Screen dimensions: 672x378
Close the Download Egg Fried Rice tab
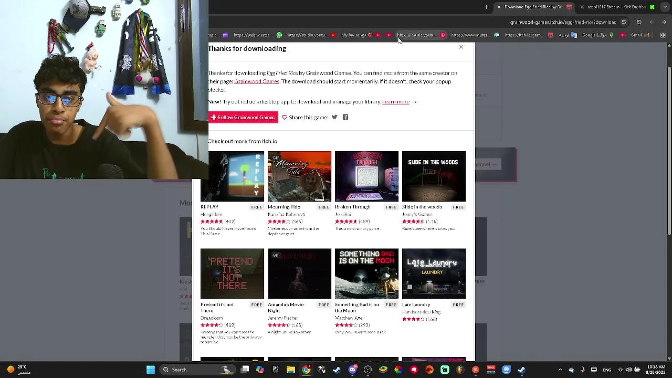499,7
